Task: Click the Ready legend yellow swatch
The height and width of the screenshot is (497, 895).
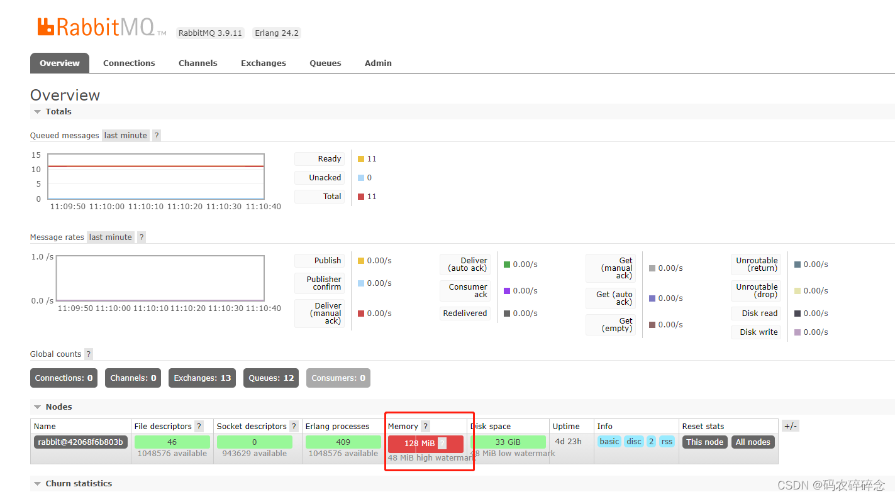Action: [361, 159]
